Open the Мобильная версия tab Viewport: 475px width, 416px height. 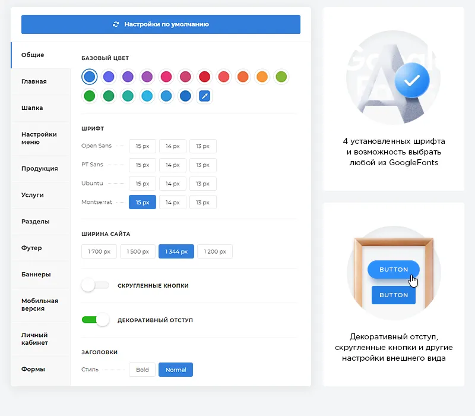point(40,305)
